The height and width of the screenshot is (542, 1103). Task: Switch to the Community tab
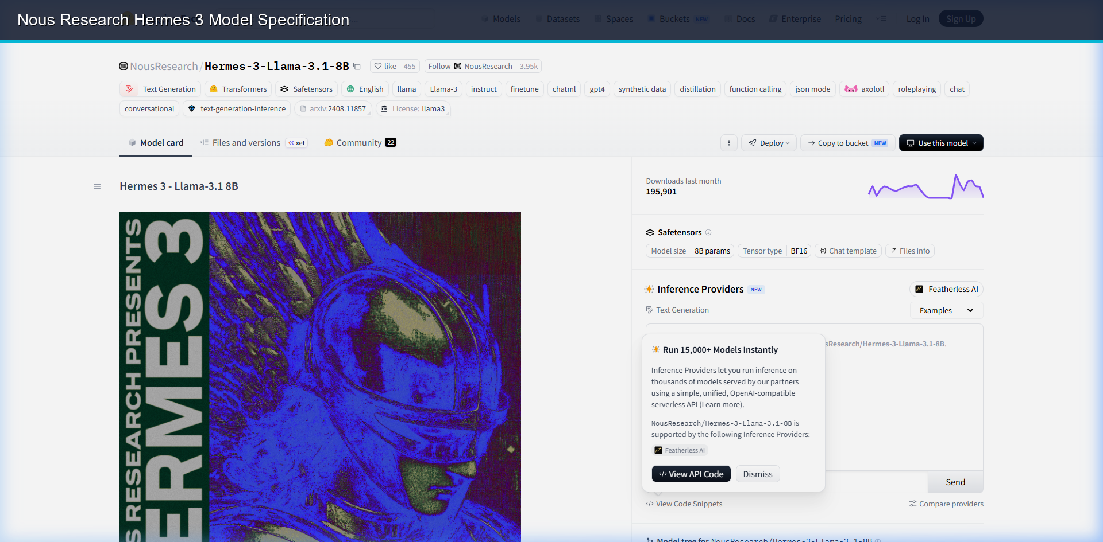pyautogui.click(x=360, y=143)
